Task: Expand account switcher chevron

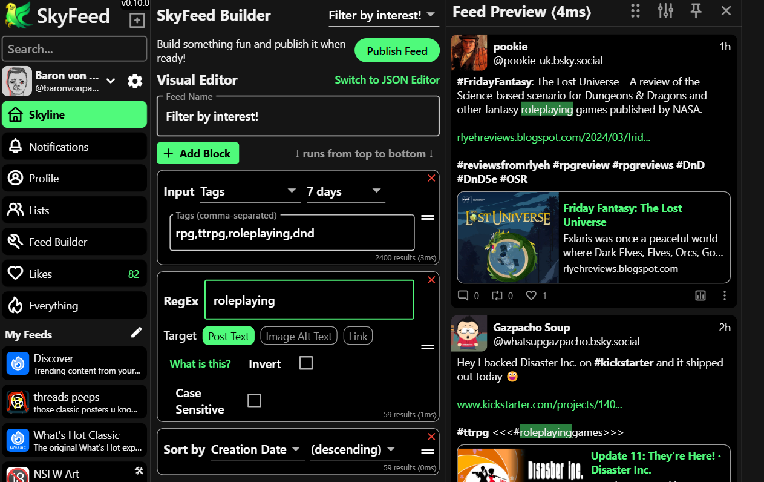Action: [x=111, y=81]
